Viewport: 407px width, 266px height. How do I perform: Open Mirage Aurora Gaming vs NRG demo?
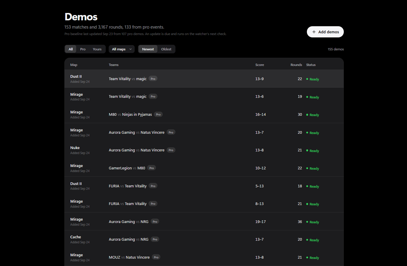[204, 222]
